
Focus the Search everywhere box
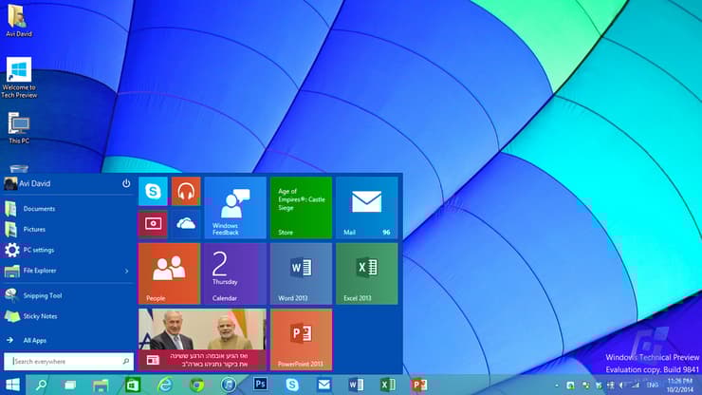point(68,362)
